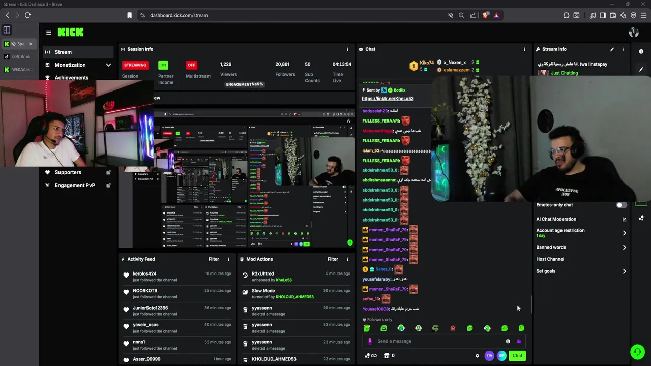Bookmark this page in address bar

[x=129, y=15]
